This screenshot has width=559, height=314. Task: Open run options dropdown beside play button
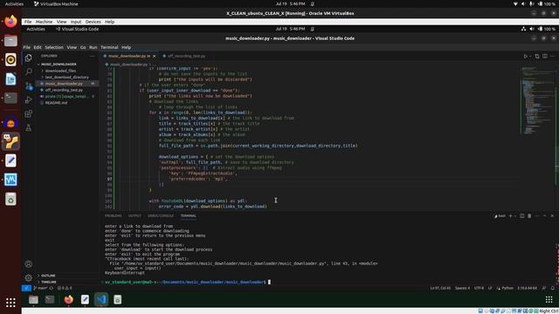[530, 56]
